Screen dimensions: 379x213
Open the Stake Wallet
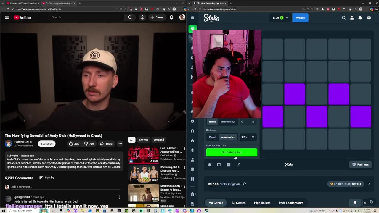coord(300,18)
